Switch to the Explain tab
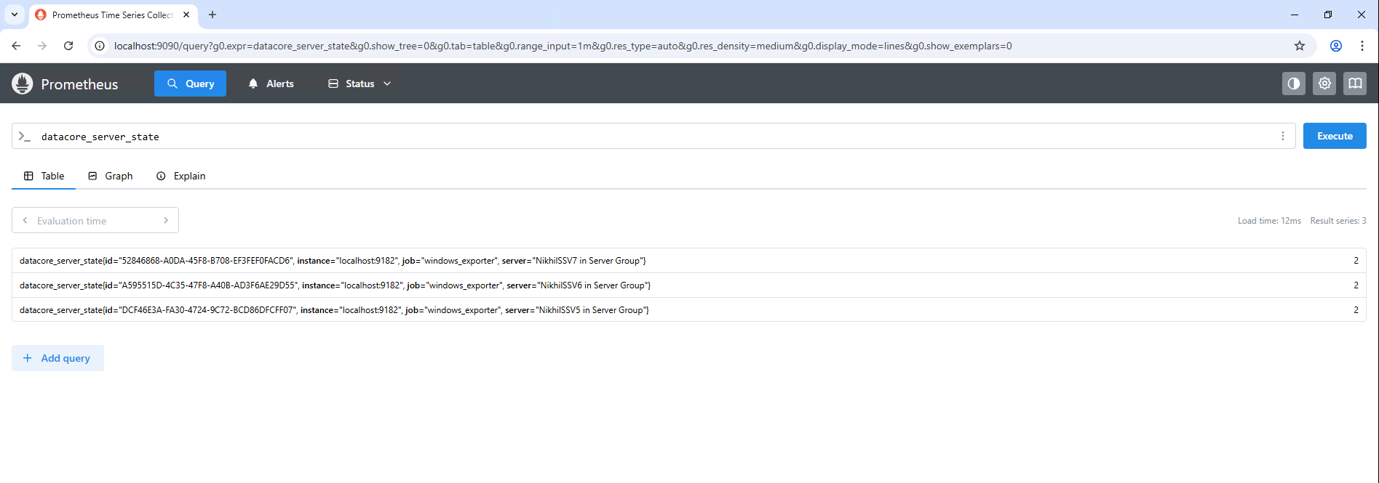The height and width of the screenshot is (483, 1379). 180,176
